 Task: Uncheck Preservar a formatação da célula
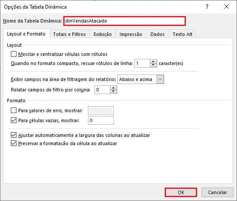click(13, 143)
